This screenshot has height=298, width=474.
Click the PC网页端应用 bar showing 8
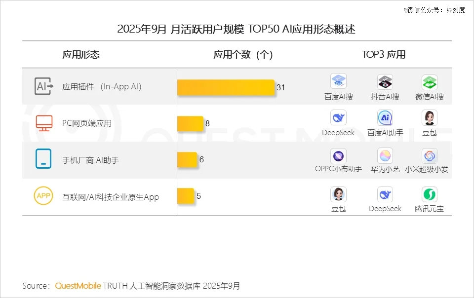click(190, 123)
